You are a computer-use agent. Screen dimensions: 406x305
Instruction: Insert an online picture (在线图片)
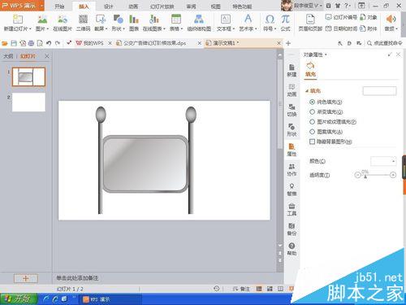tap(63, 23)
